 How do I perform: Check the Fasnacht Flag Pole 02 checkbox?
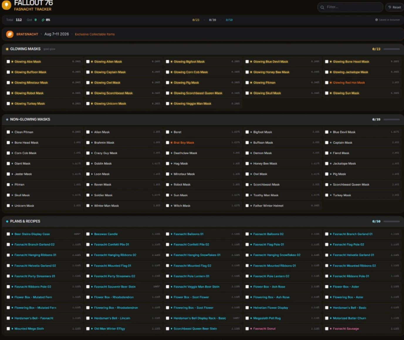pyautogui.click(x=327, y=245)
